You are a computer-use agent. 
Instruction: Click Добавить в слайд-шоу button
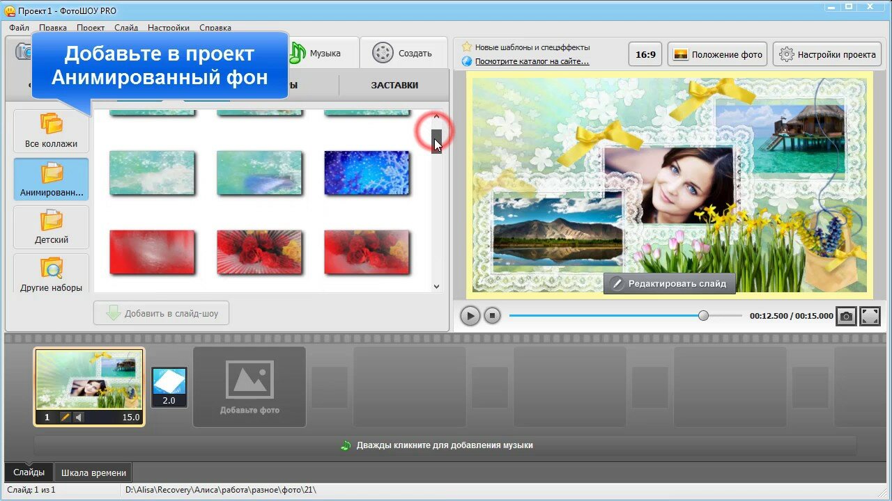click(161, 313)
